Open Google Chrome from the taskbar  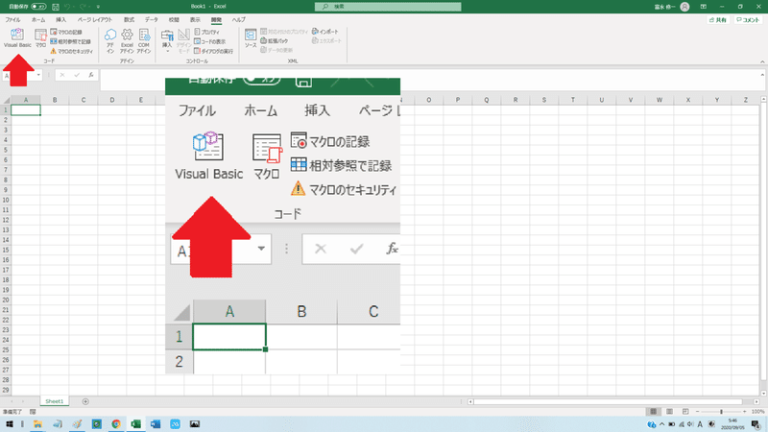(116, 424)
